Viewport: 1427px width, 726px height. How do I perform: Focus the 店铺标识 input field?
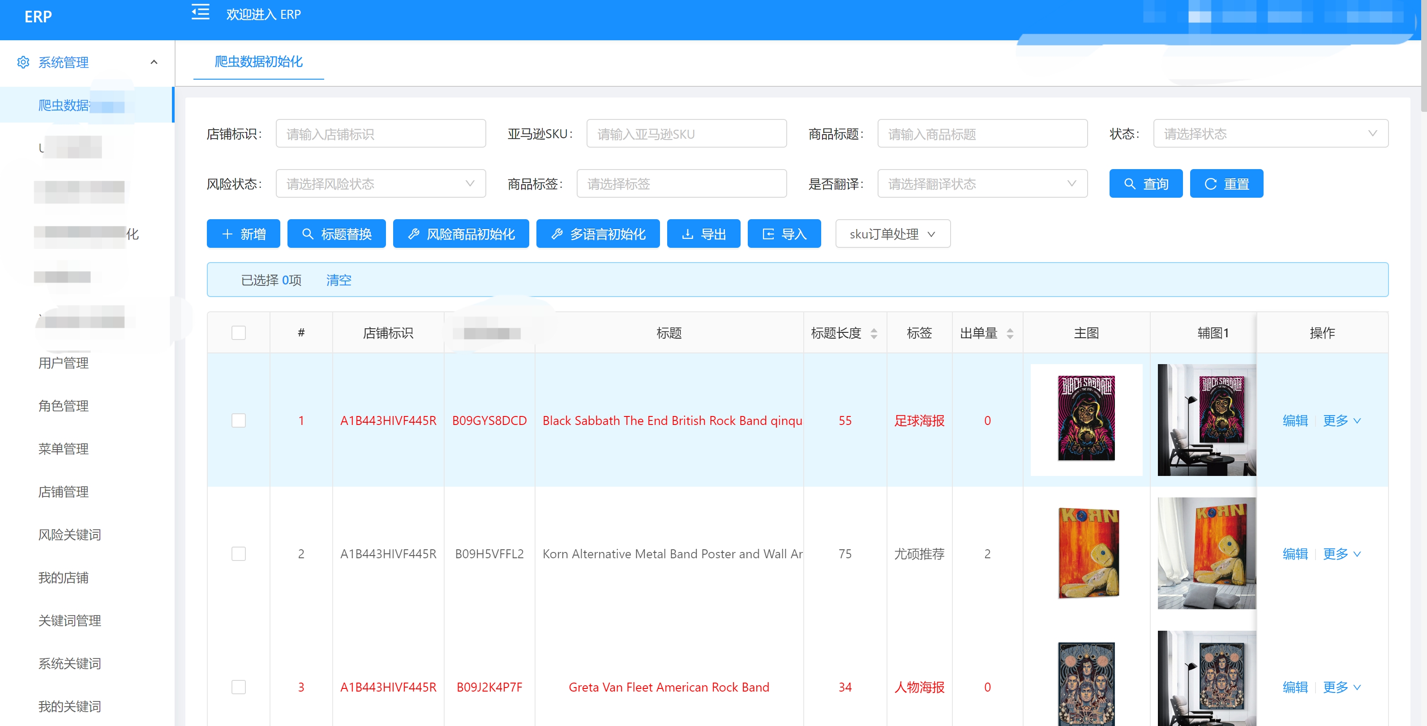coord(381,133)
